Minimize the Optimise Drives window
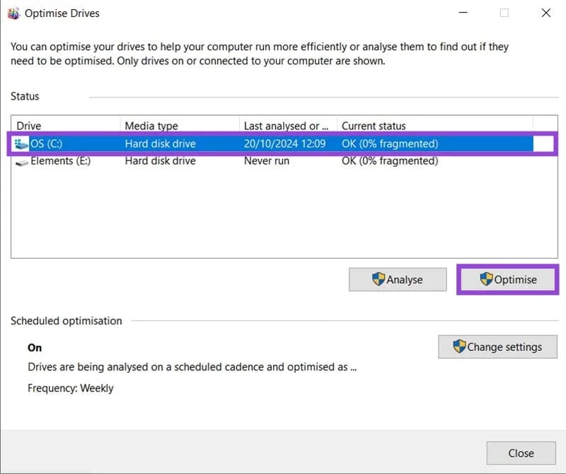The height and width of the screenshot is (474, 566). 463,13
